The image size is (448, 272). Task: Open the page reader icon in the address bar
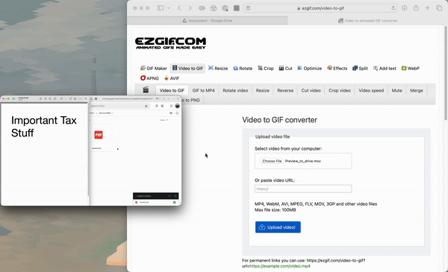coord(249,8)
